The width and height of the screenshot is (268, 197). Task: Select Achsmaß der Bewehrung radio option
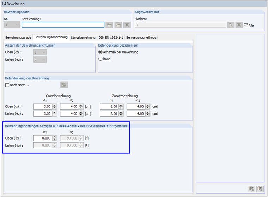point(100,52)
